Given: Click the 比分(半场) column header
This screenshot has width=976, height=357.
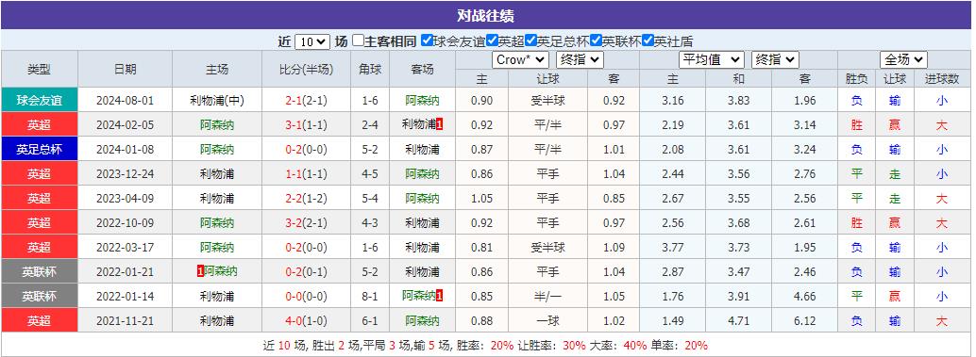Looking at the screenshot, I should pyautogui.click(x=306, y=70).
